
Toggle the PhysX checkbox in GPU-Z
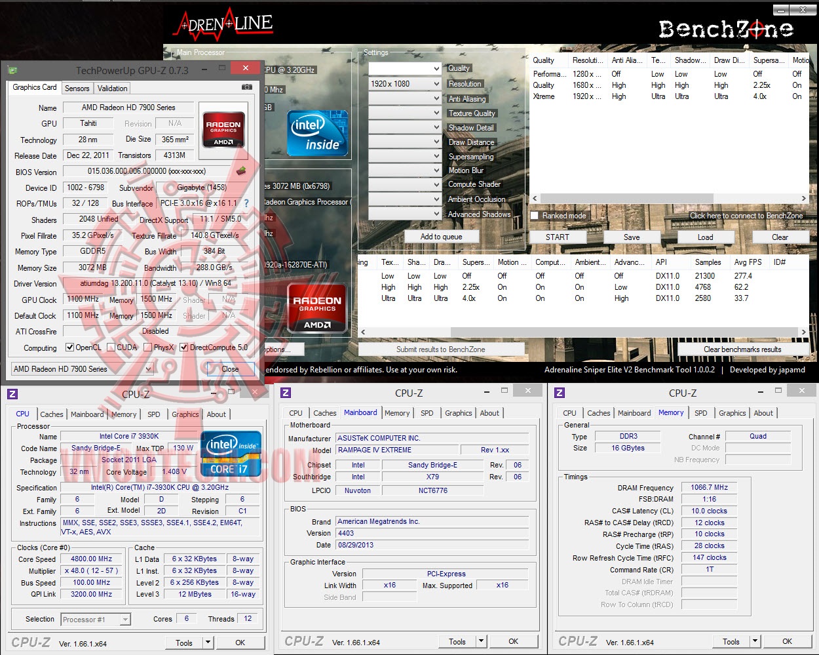[x=148, y=347]
